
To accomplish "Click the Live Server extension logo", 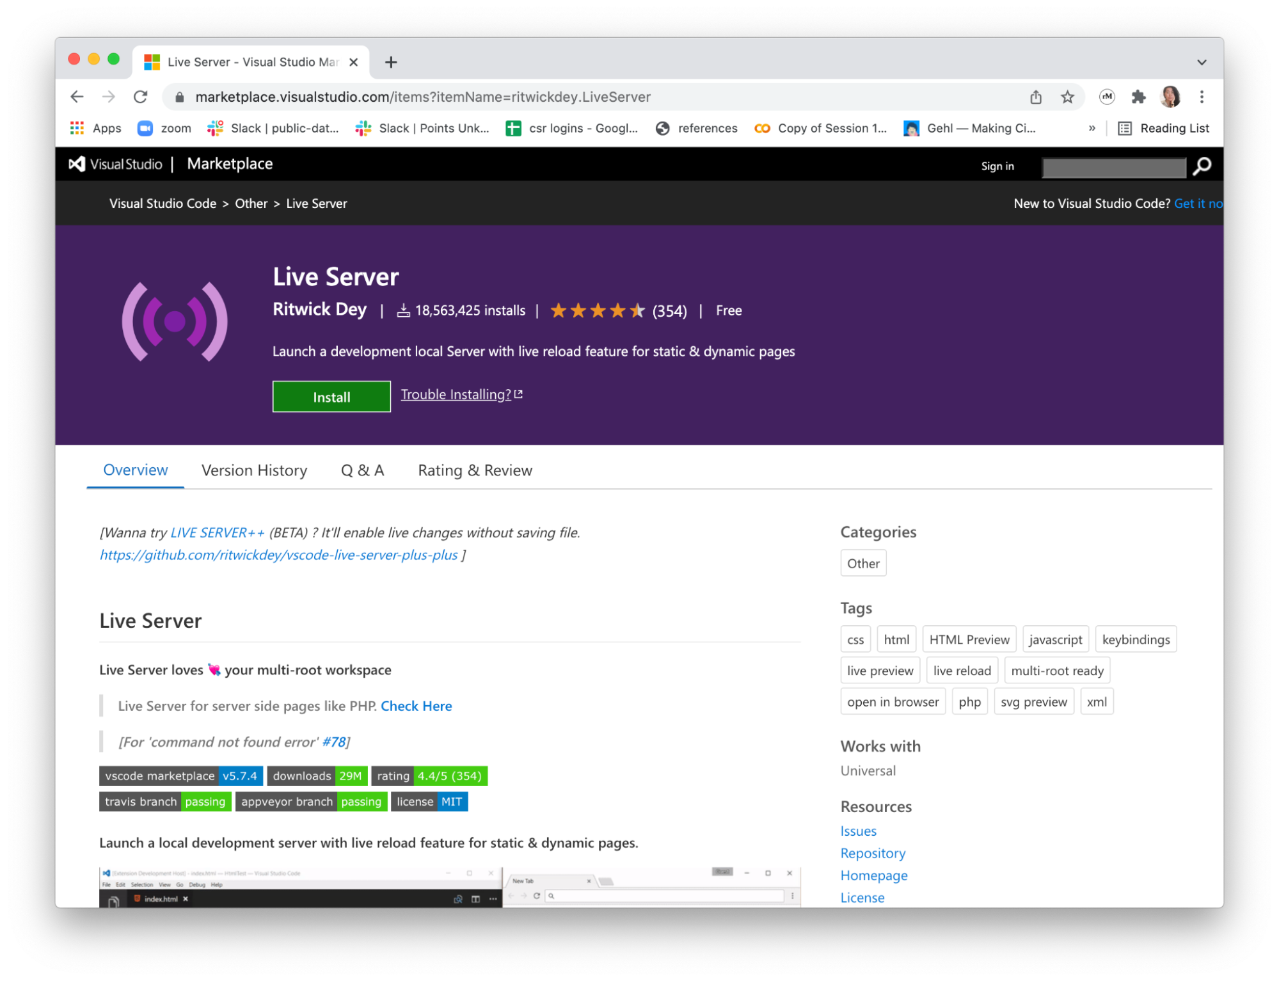I will point(175,321).
